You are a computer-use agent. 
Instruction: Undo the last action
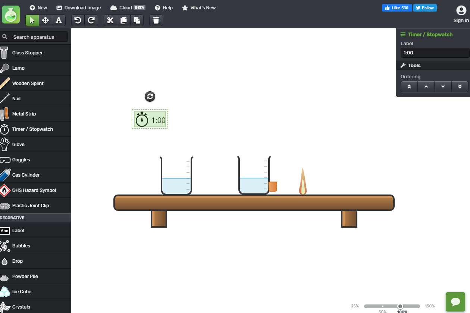[x=78, y=20]
